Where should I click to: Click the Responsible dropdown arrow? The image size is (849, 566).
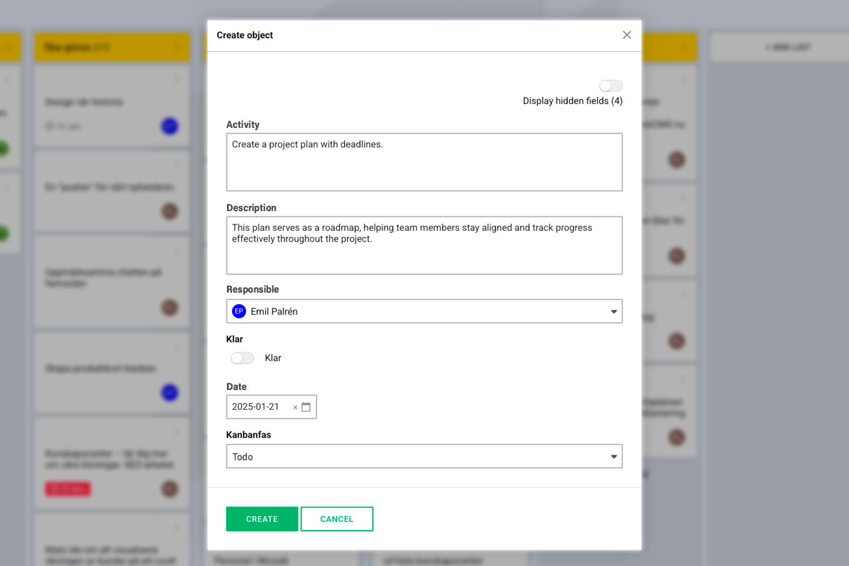pyautogui.click(x=614, y=312)
